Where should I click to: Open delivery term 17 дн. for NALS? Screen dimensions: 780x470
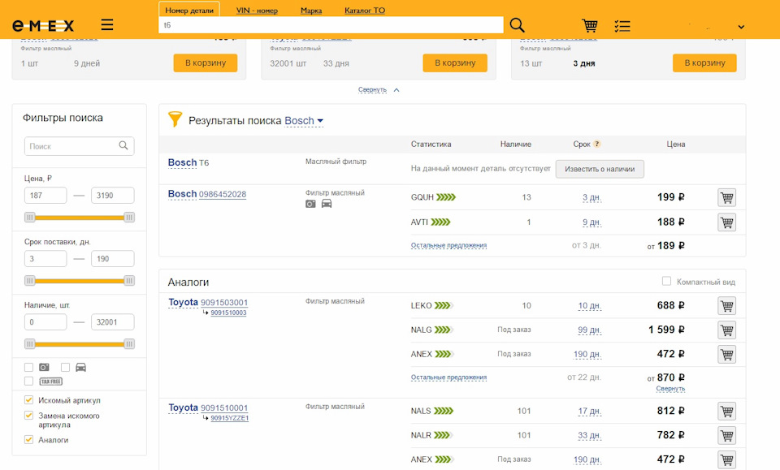590,411
